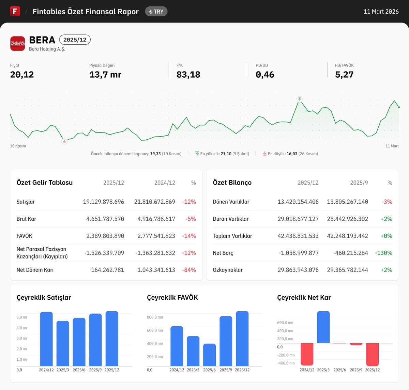The height and width of the screenshot is (390, 409).
Task: Click the Piyasa Değeri value 13,7 mr
Action: click(105, 74)
